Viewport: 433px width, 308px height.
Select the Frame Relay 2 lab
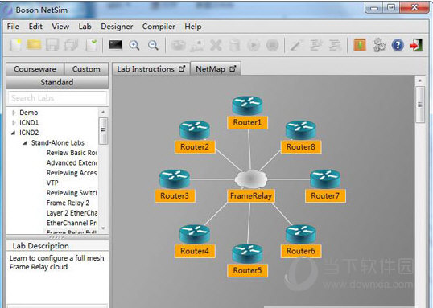[x=68, y=203]
